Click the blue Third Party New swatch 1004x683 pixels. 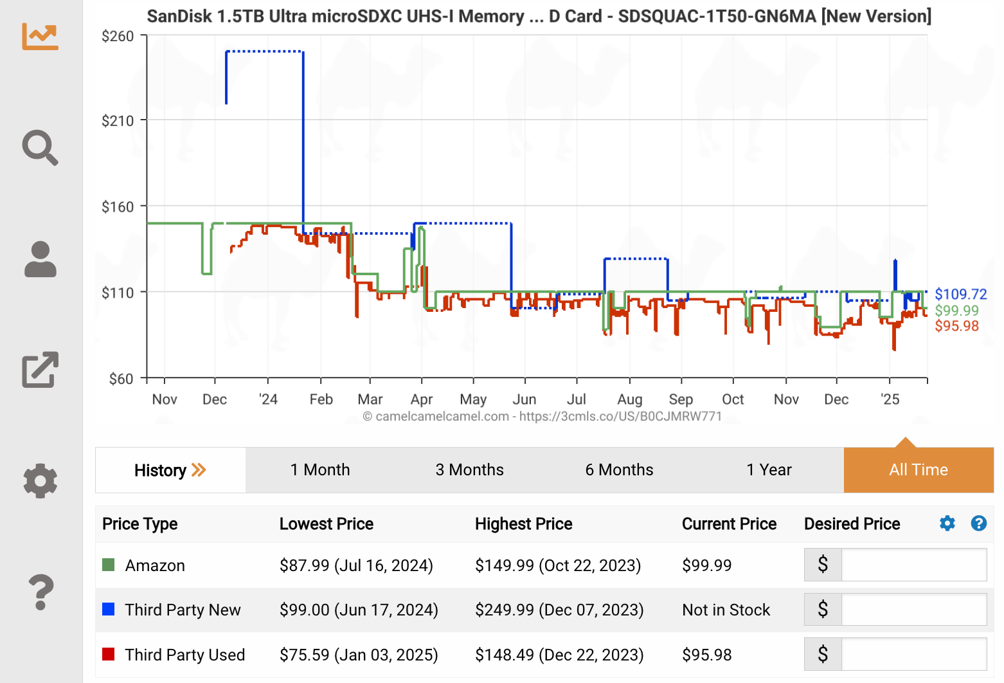[x=109, y=609]
